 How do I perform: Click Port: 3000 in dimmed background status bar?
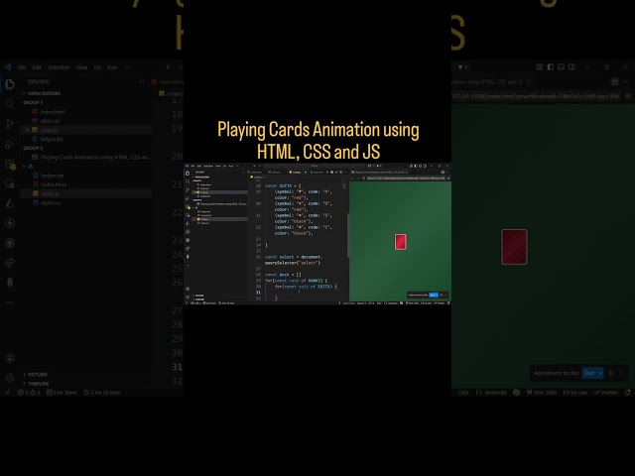pos(542,393)
